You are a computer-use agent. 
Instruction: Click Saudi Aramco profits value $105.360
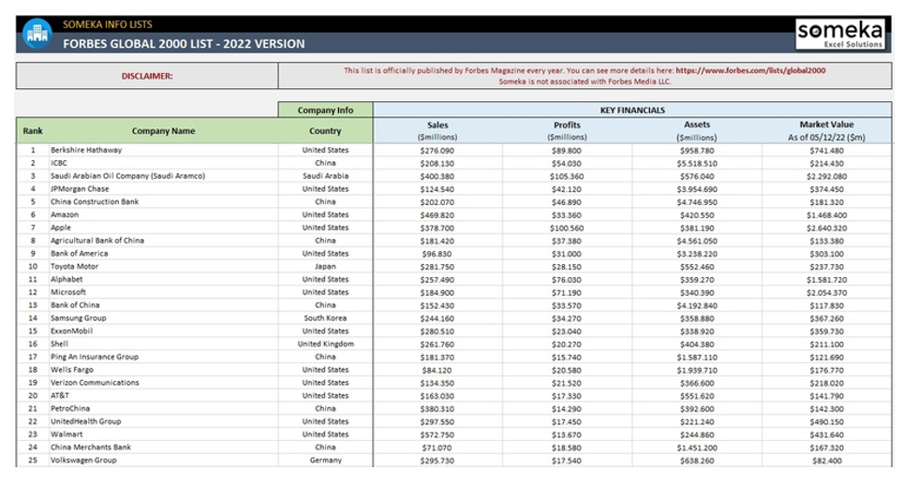coord(567,176)
